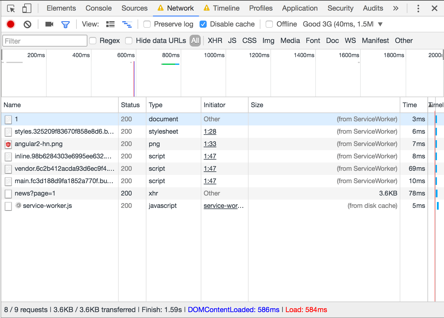The image size is (444, 318).
Task: Click the DOMContentLoaded: 586ms status text
Action: click(234, 310)
